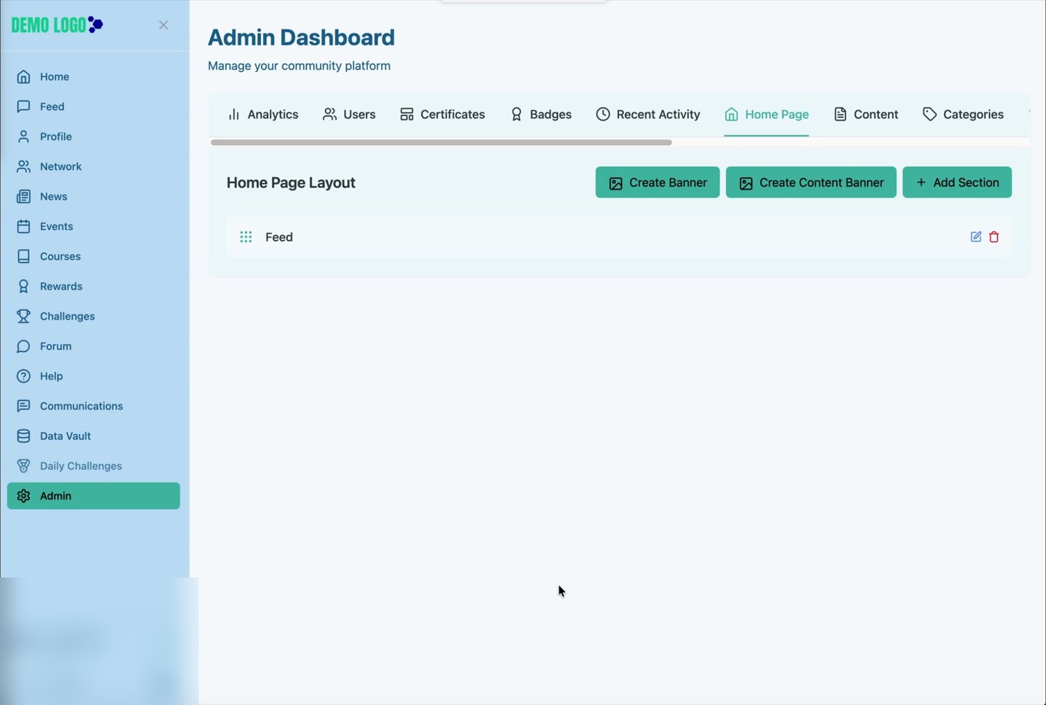The height and width of the screenshot is (705, 1046).
Task: Open Events from the sidebar
Action: (93, 227)
